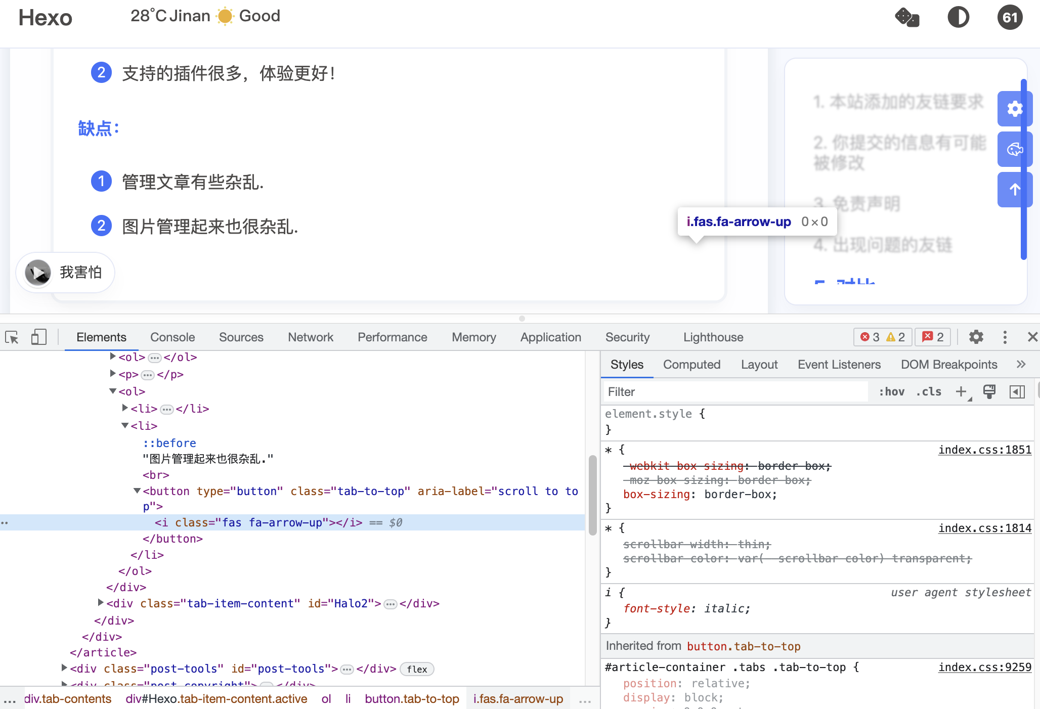
Task: Expand the div#Halo2 tab-item-content node
Action: coord(100,602)
